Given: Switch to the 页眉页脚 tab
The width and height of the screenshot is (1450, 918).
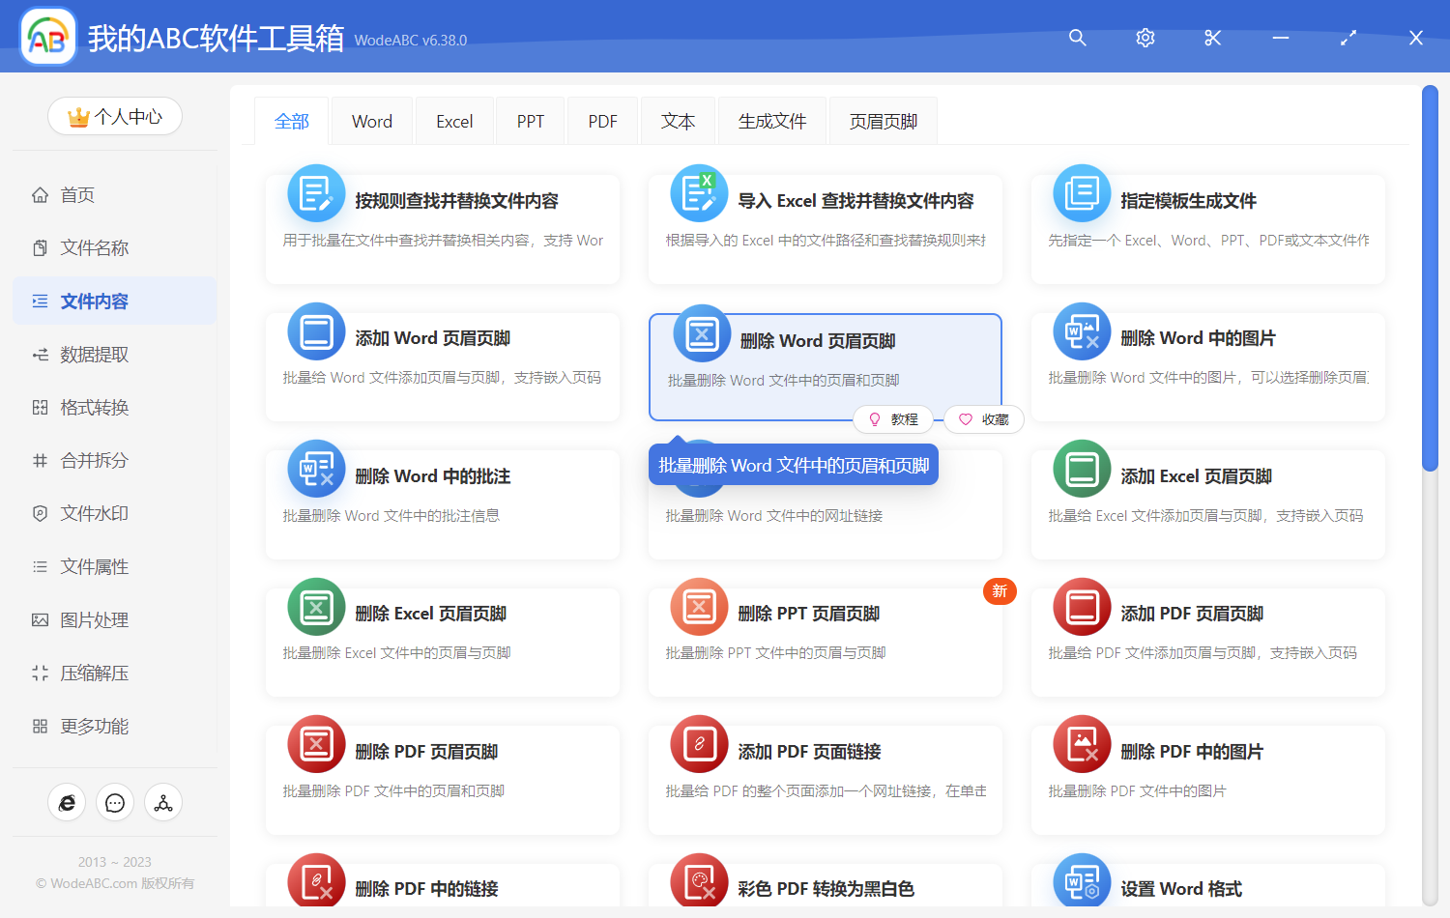Looking at the screenshot, I should pos(882,120).
